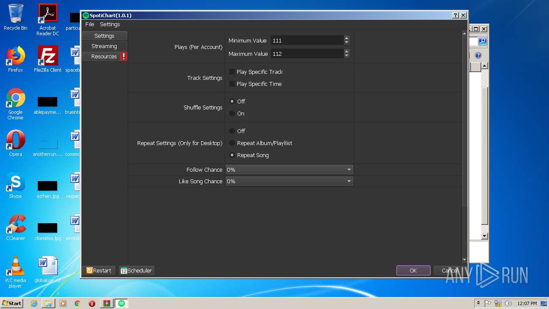This screenshot has width=549, height=309.
Task: Click Internet Explorer taskbar icon
Action: point(34,303)
